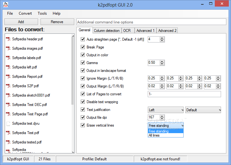Toggle Disable text wrapping checkbox
Image resolution: width=231 pixels, height=165 pixels.
click(83, 102)
